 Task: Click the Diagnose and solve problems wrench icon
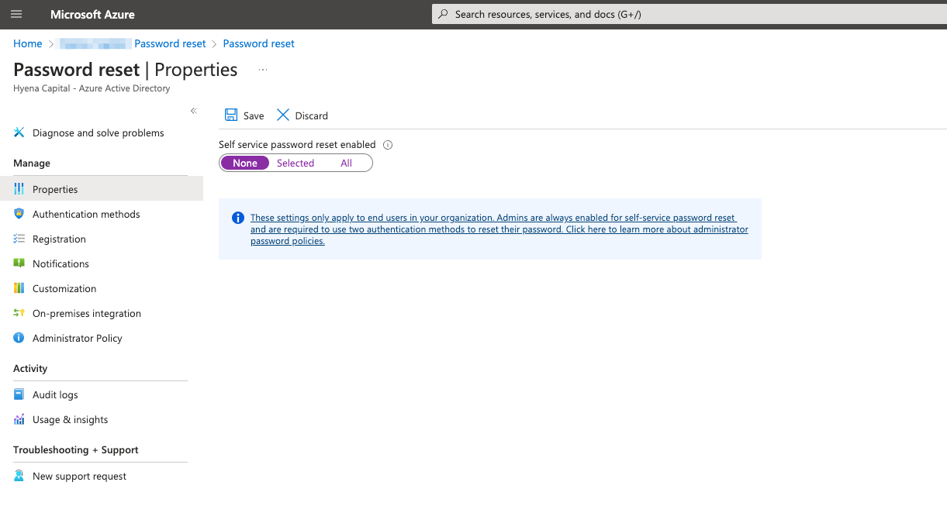pyautogui.click(x=19, y=133)
